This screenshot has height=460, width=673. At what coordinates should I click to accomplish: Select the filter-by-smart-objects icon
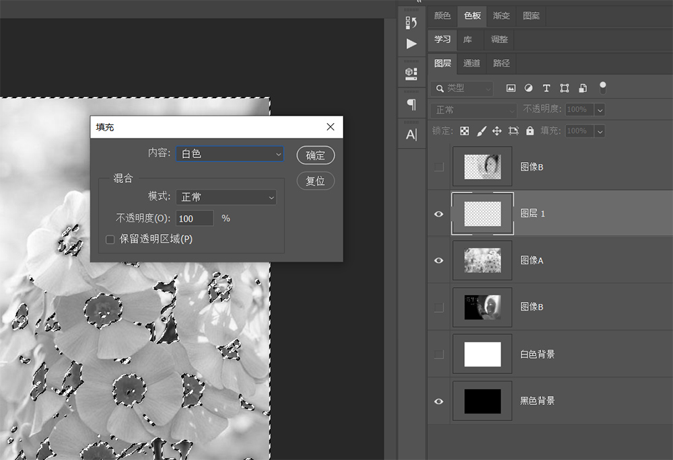[x=583, y=87]
